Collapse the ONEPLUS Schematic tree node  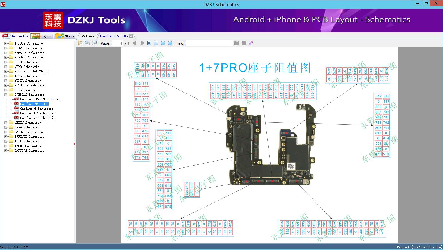pyautogui.click(x=6, y=95)
